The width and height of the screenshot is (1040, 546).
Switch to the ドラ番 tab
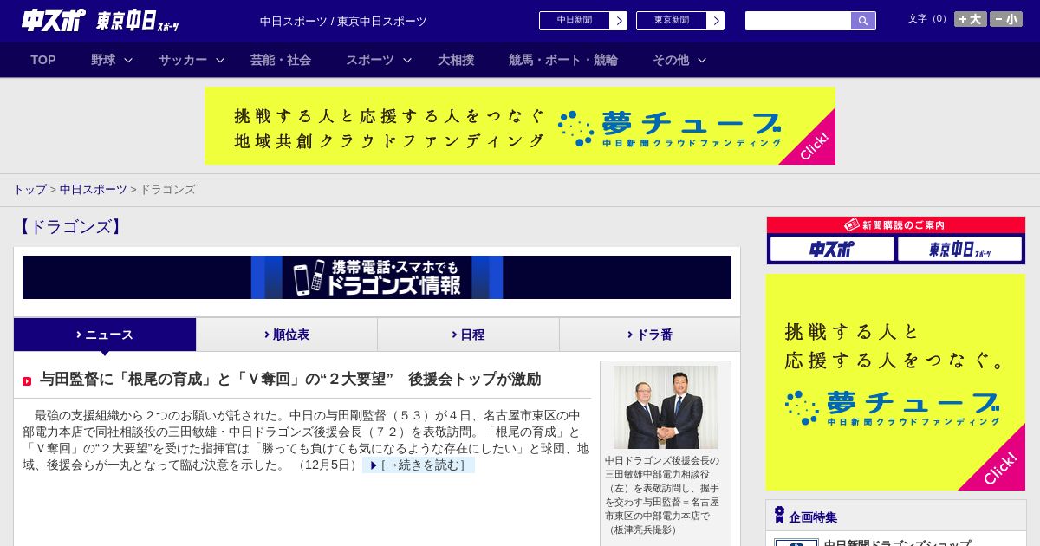click(649, 335)
